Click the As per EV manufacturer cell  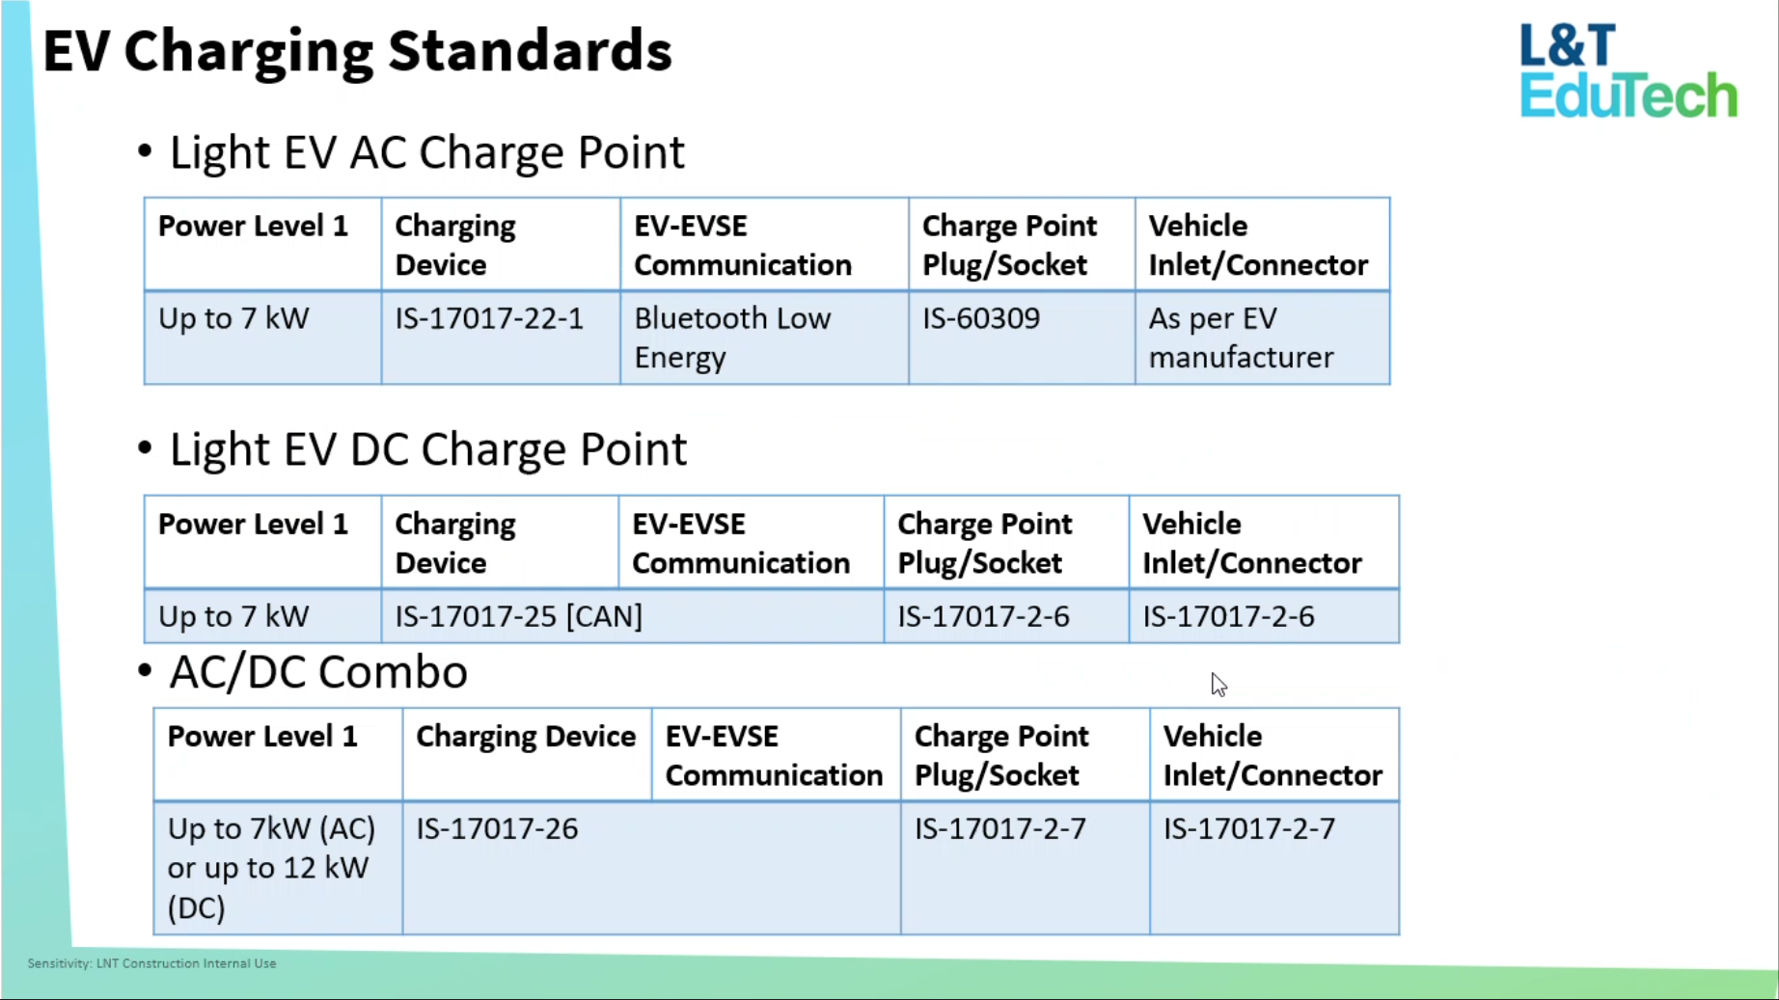tap(1240, 338)
